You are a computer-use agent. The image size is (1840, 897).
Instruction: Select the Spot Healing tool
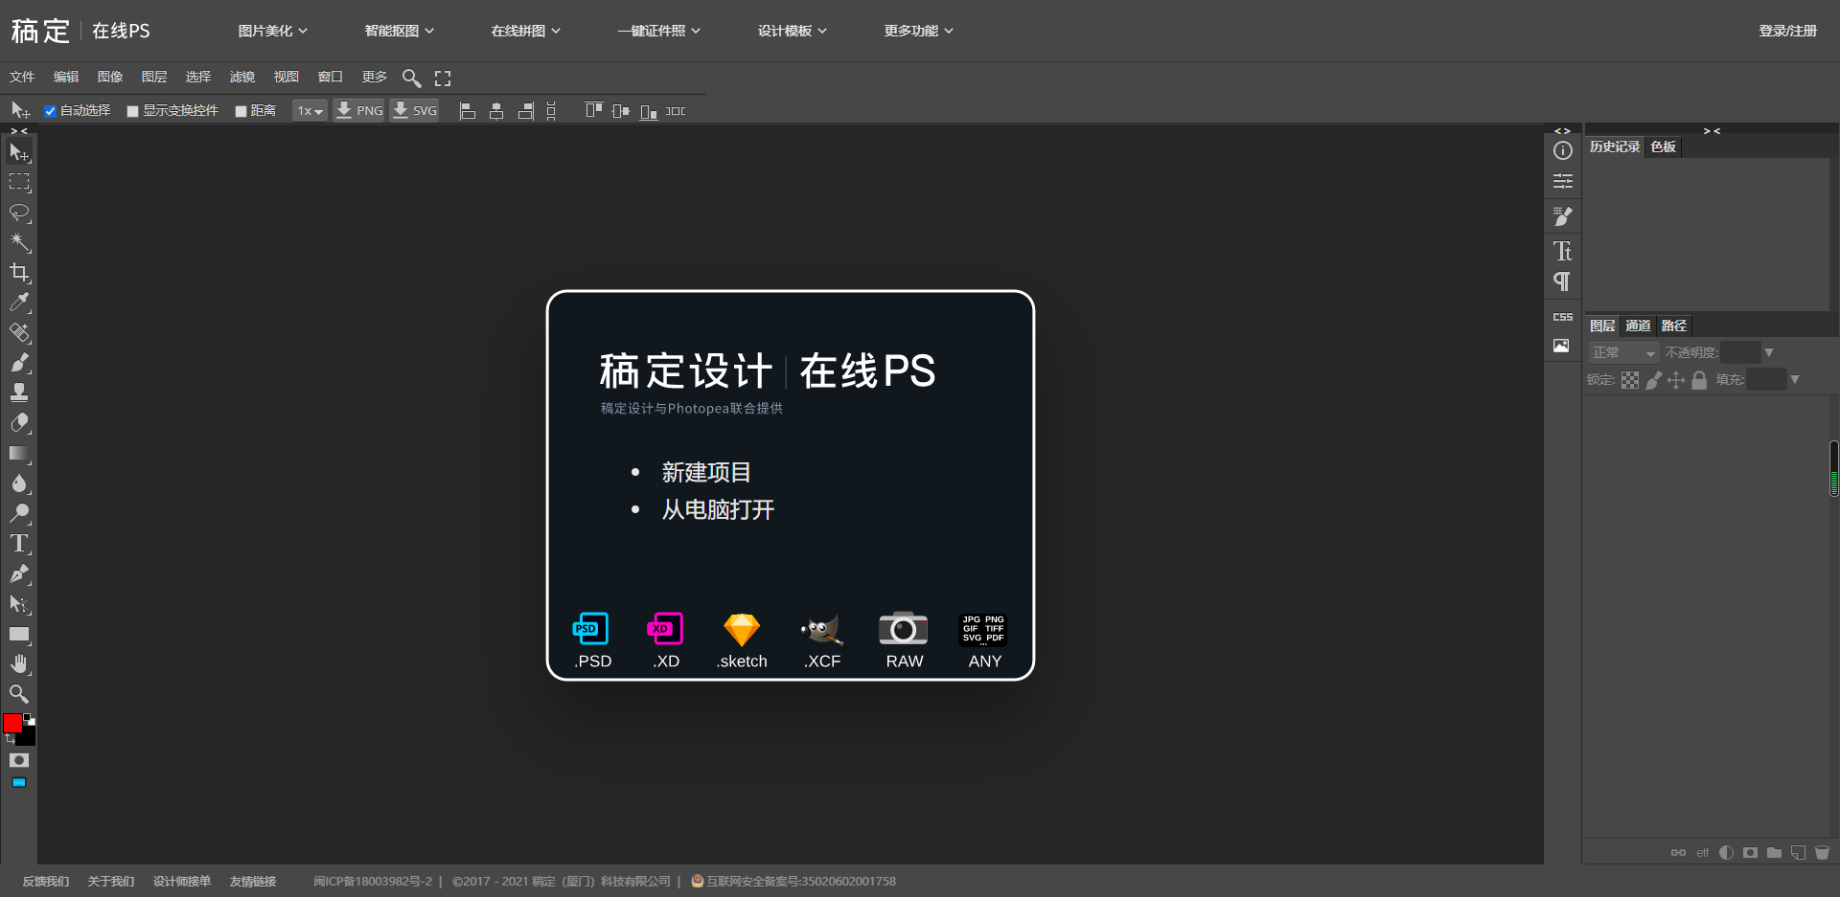(19, 333)
